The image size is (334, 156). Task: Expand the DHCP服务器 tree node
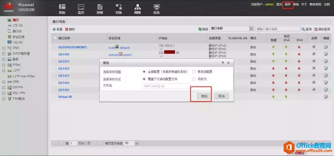coord(4,54)
